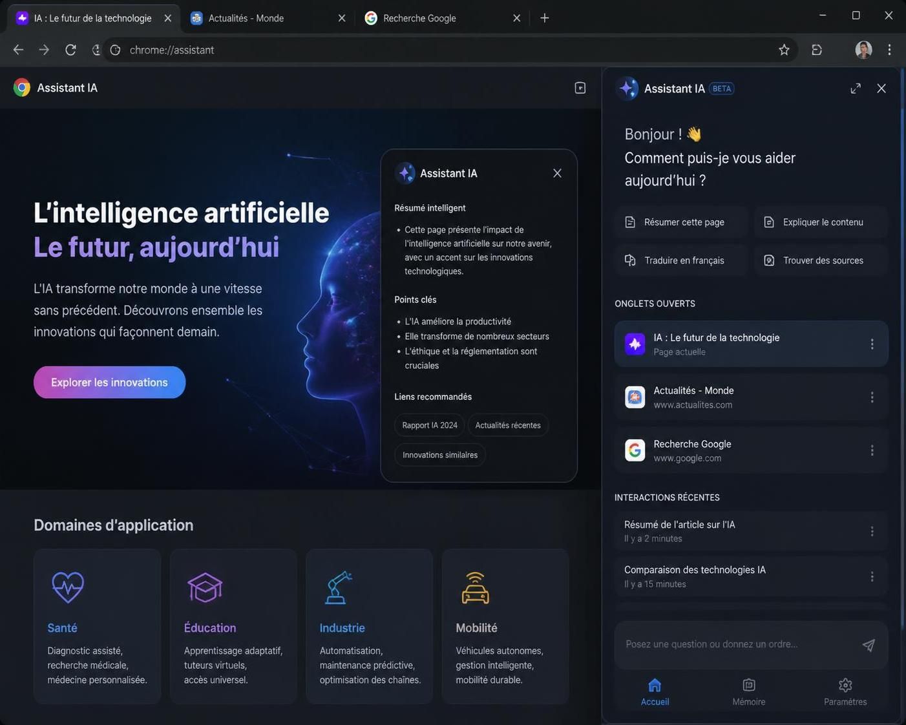
Task: Toggle the side panel icon in page header
Action: [580, 88]
